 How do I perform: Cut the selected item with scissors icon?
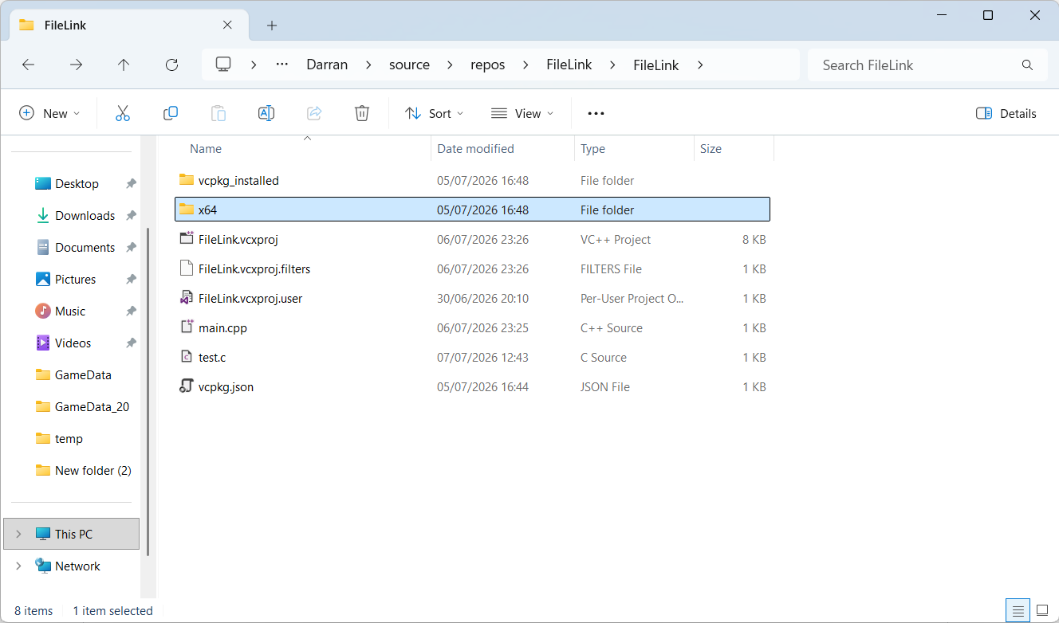pyautogui.click(x=123, y=113)
